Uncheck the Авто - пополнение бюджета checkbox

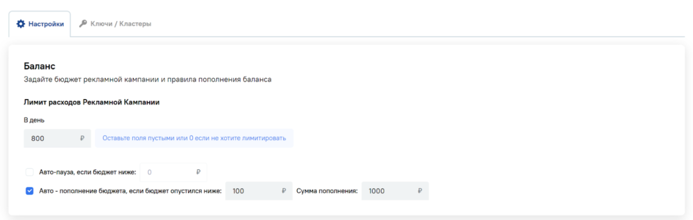[x=30, y=191]
